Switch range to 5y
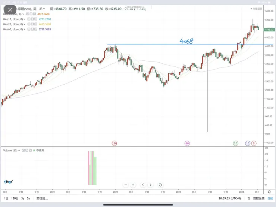The image size is (276, 207). pyautogui.click(x=28, y=198)
